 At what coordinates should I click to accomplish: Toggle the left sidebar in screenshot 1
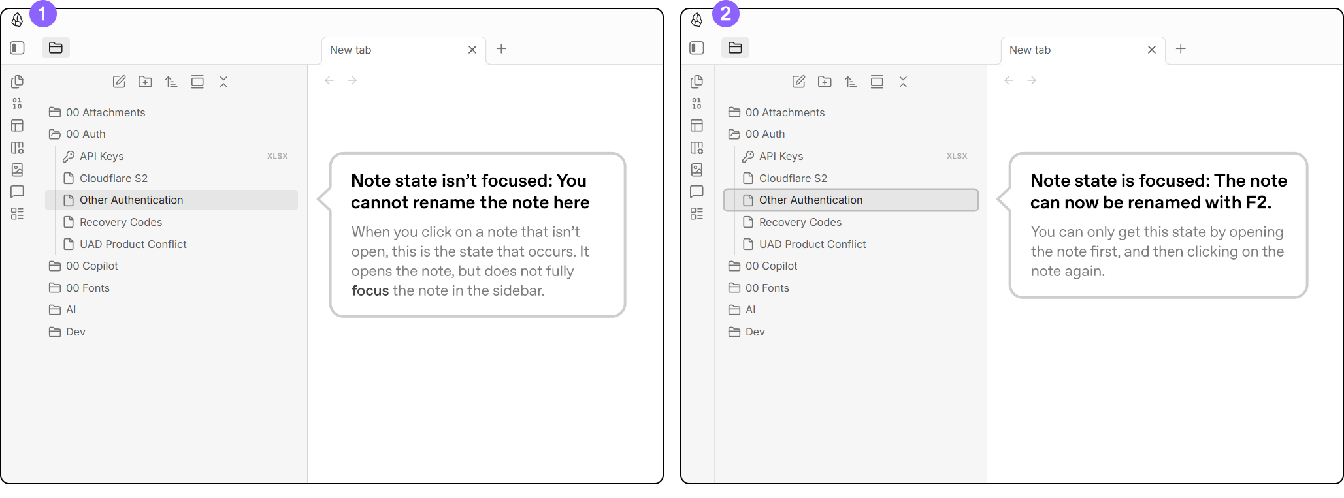point(18,48)
